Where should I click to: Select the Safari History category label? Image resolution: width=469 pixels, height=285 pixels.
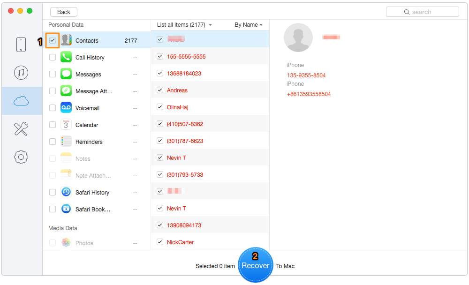pyautogui.click(x=92, y=193)
